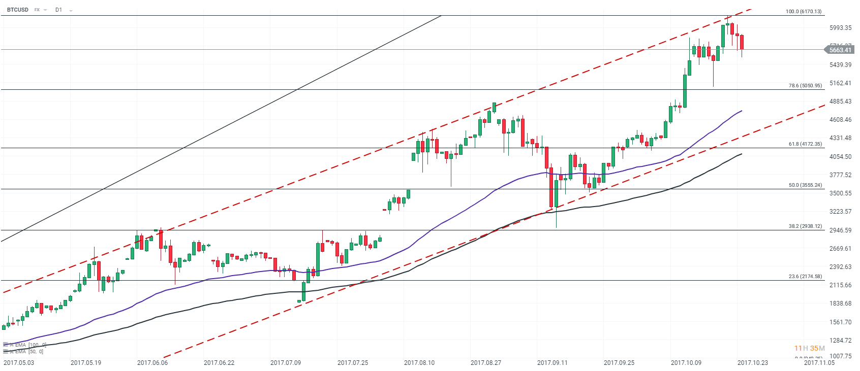Click the 2017.10.09 date on time axis

[x=686, y=363]
